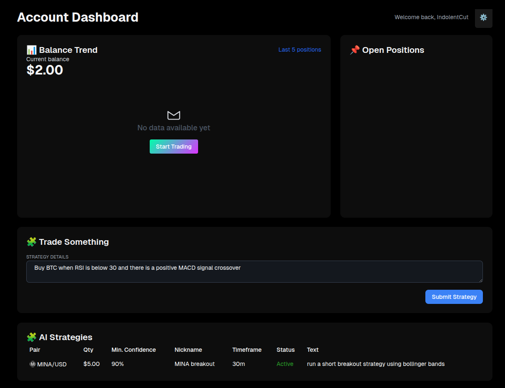Click the MINA coin icon in the strategies table
Image resolution: width=505 pixels, height=388 pixels.
[32, 364]
